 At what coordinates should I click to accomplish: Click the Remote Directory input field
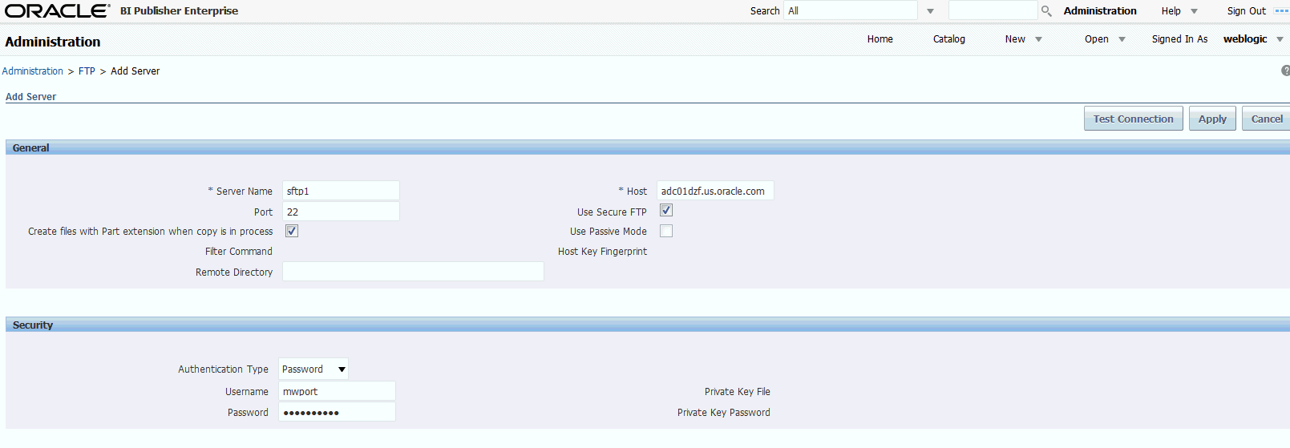[413, 272]
